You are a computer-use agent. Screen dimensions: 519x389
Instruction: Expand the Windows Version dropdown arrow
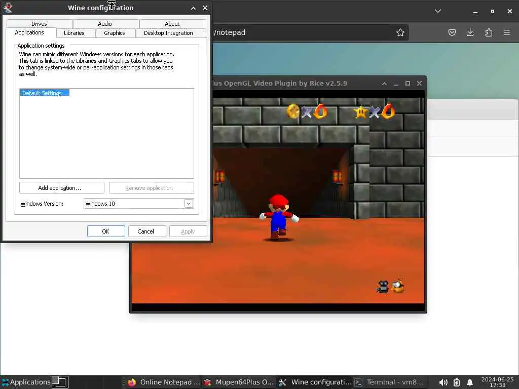pos(189,204)
